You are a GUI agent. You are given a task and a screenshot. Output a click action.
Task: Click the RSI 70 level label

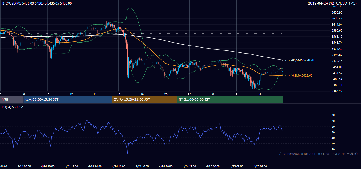click(x=333, y=121)
